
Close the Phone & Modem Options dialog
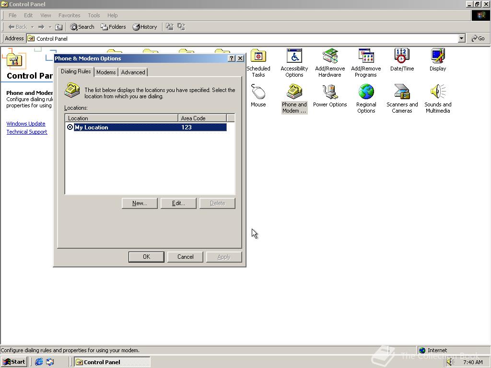coord(240,58)
